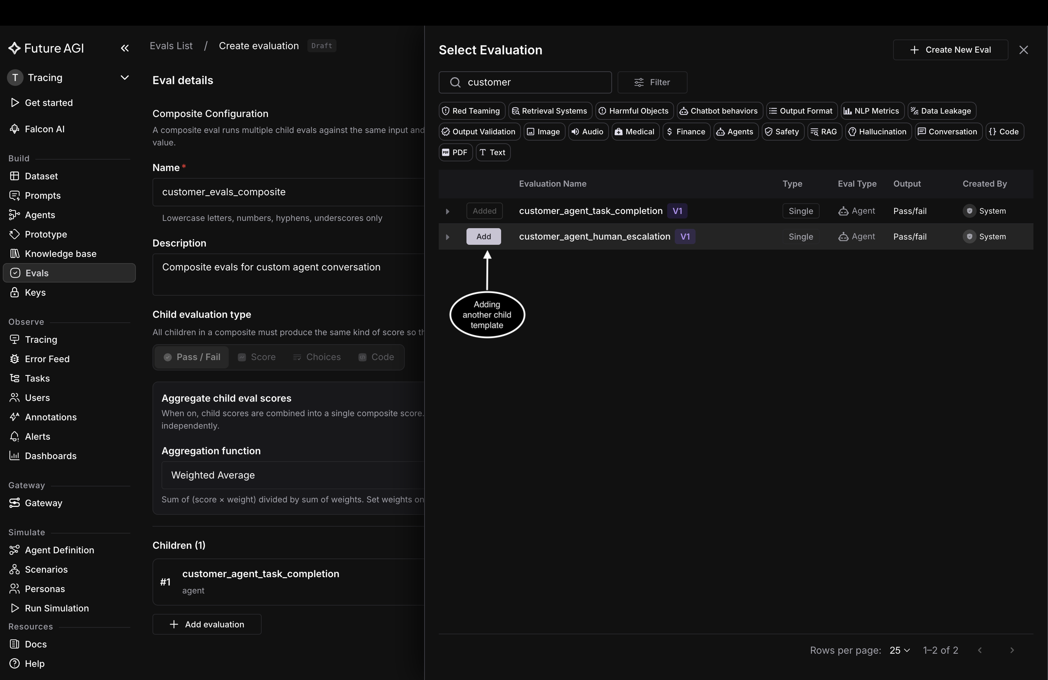1048x680 pixels.
Task: Toggle Retrieval Systems filter chip
Action: tap(550, 111)
